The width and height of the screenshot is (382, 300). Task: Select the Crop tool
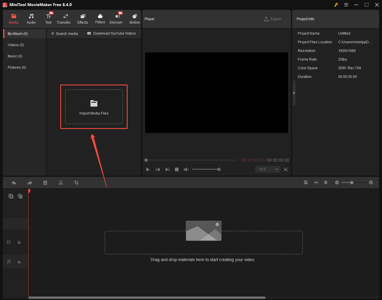click(x=76, y=183)
